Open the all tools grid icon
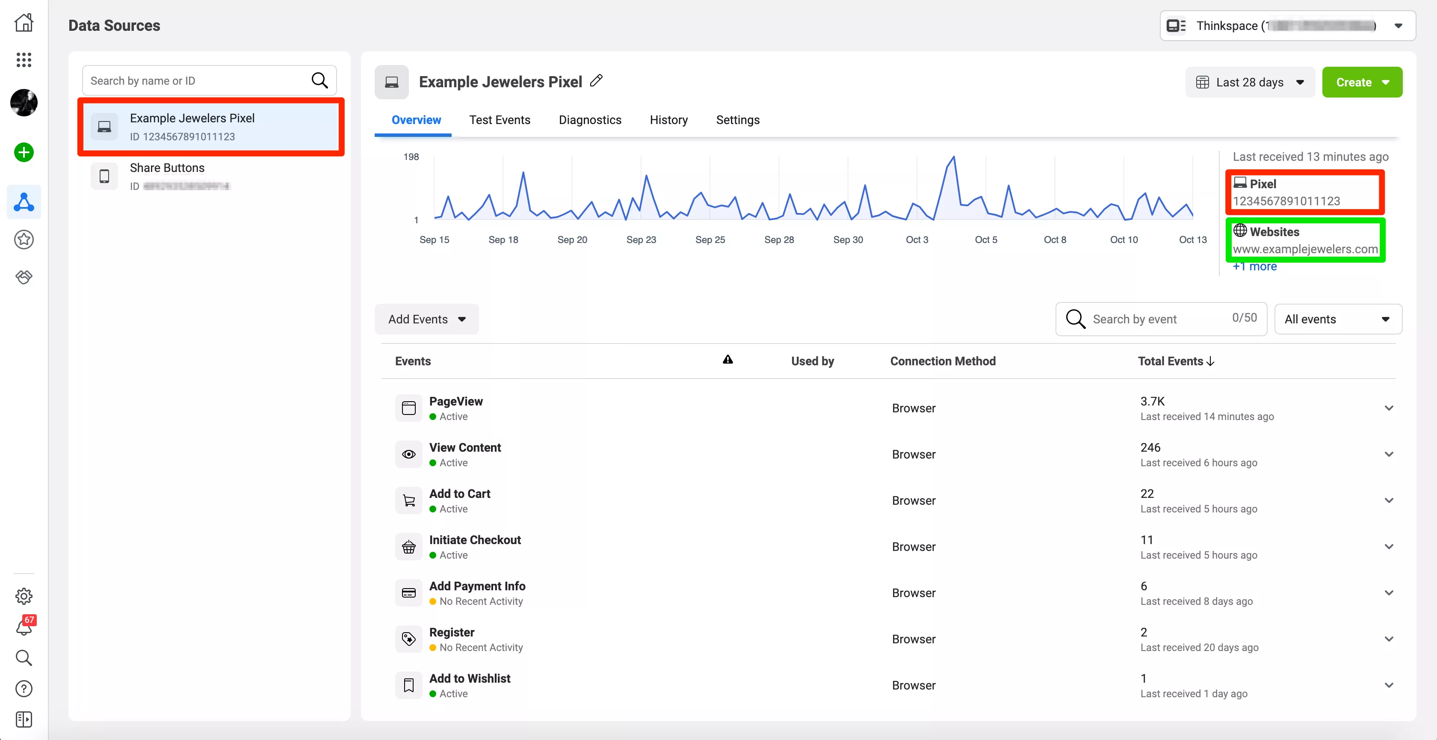 pyautogui.click(x=24, y=60)
